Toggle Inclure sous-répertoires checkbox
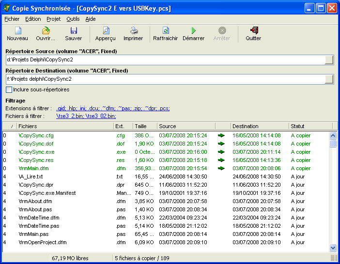The height and width of the screenshot is (264, 340). [9, 89]
